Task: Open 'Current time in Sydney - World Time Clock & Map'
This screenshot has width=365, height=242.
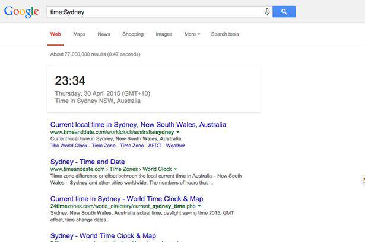Action: 126,199
